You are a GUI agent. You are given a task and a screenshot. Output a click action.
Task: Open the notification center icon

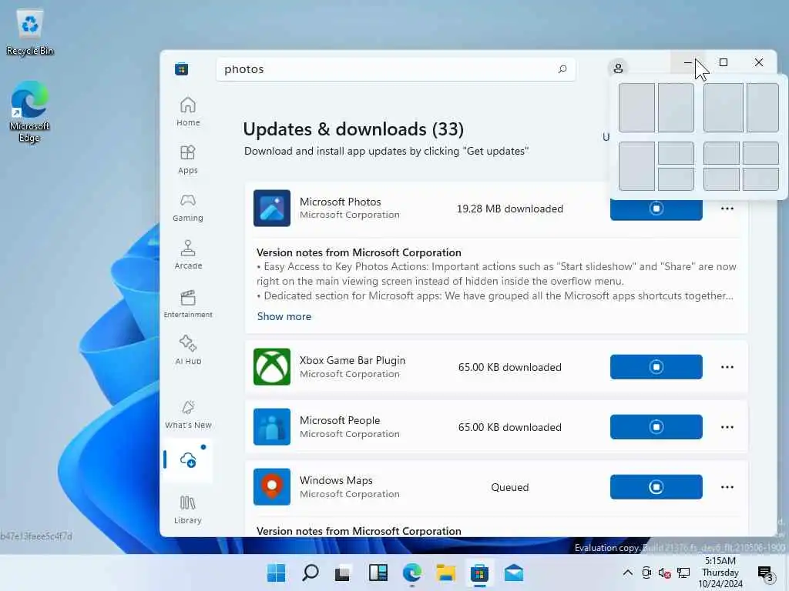coord(766,573)
